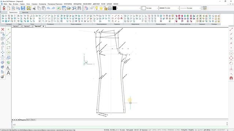Toggle СЕТКА grid in the status bar
Viewport: 234px width, 131px height.
[154, 130]
